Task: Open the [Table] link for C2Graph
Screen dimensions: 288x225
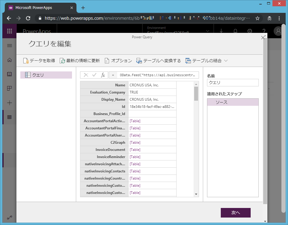Action: [135, 143]
